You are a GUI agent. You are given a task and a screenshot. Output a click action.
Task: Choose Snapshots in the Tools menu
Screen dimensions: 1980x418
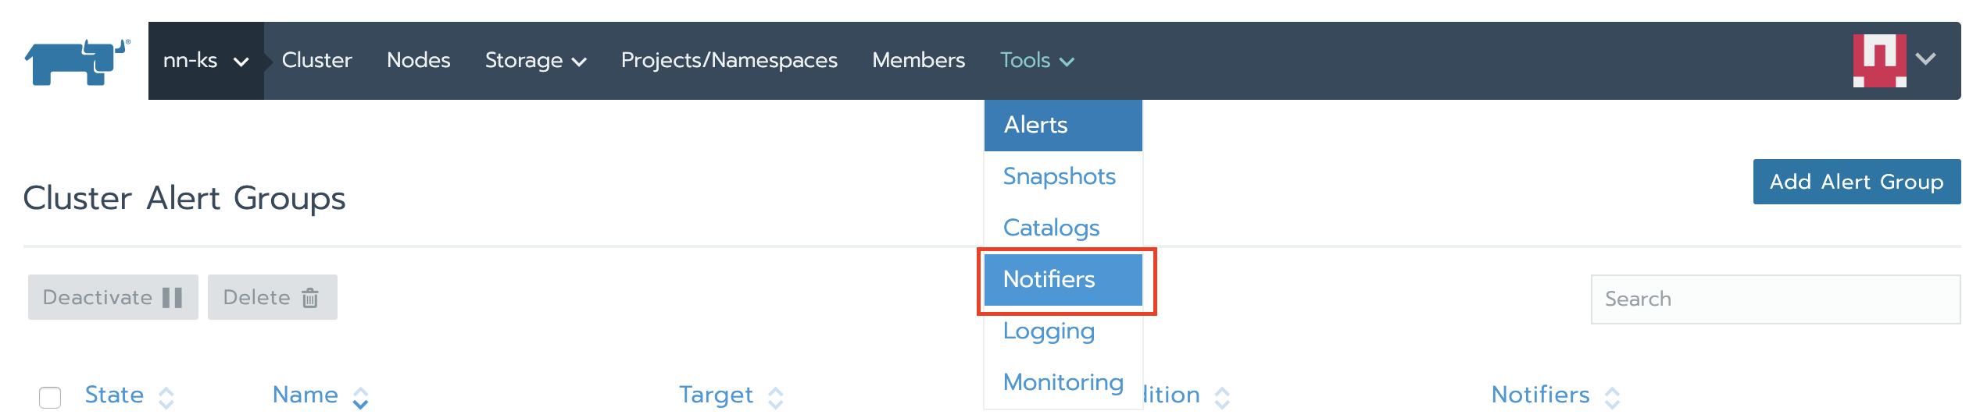tap(1059, 176)
